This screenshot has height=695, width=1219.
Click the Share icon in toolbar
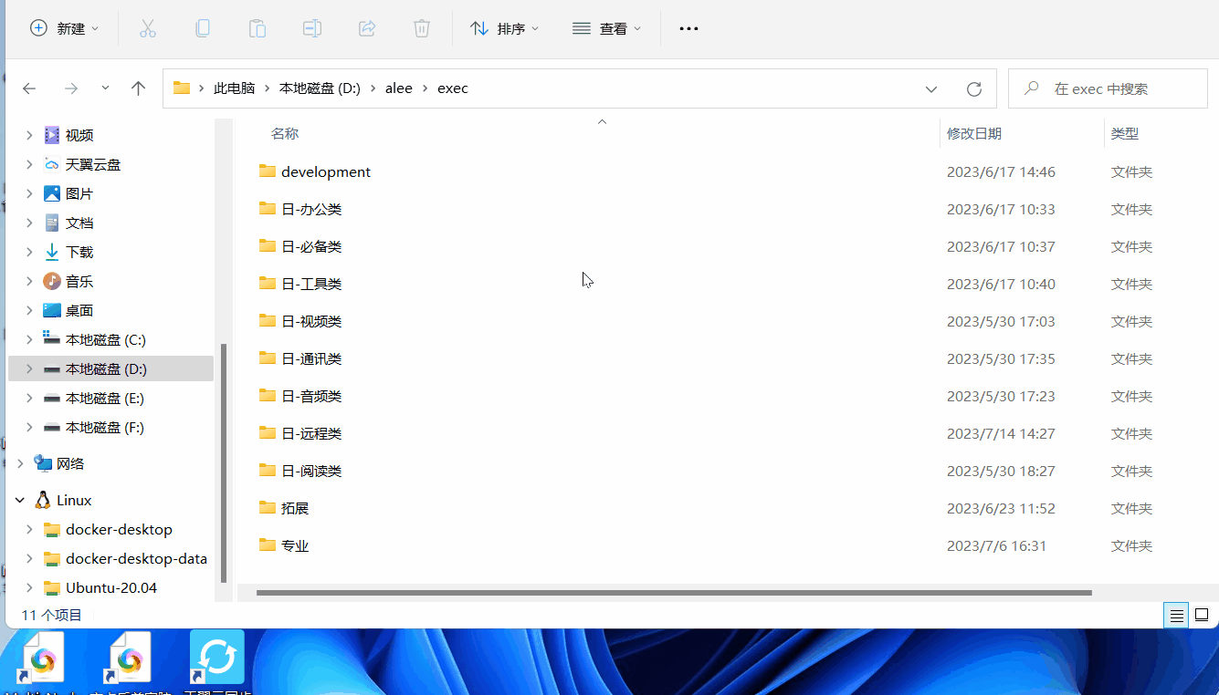pos(367,28)
